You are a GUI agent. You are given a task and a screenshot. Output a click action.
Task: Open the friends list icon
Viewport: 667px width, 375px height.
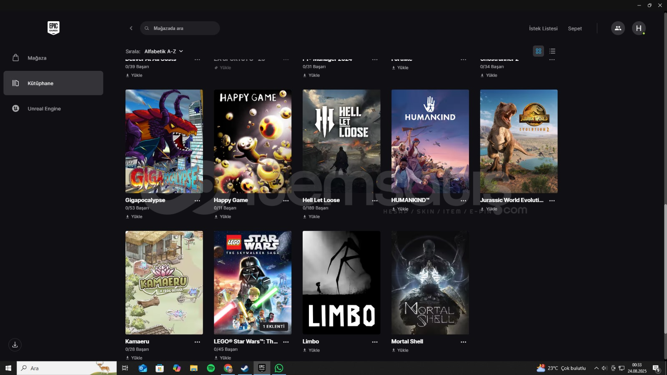tap(618, 28)
